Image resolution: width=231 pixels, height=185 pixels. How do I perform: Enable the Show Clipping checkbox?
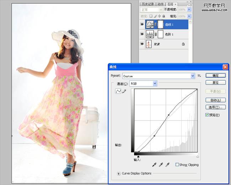pyautogui.click(x=177, y=164)
